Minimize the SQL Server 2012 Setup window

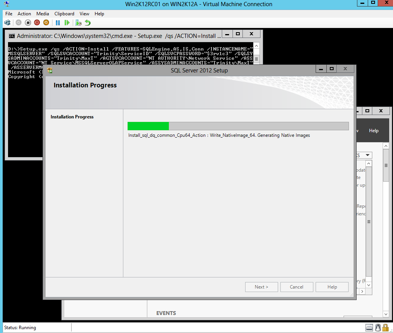pos(321,69)
